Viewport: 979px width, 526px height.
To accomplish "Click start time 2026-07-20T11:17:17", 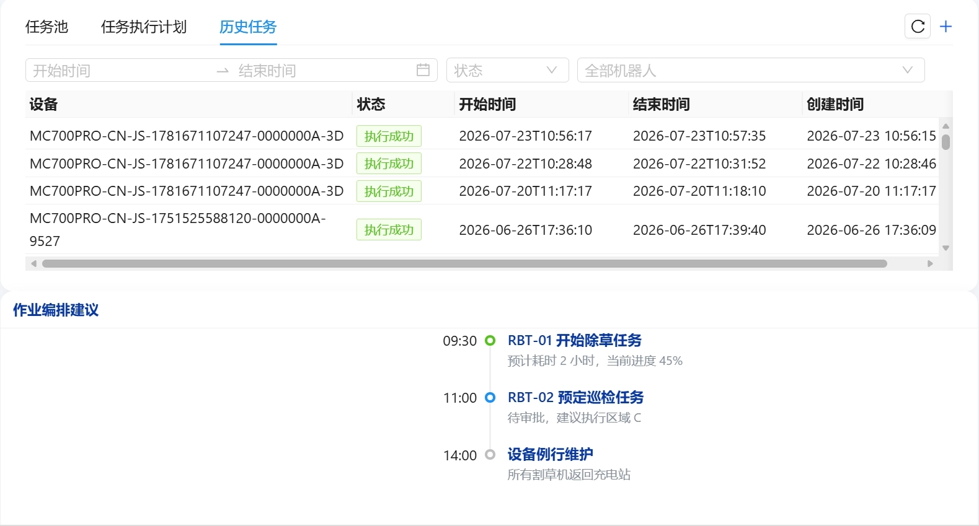I will (525, 191).
